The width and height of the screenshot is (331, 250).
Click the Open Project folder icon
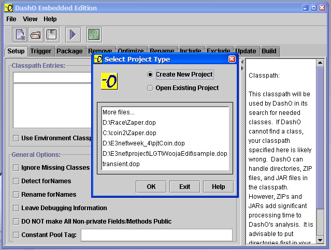tap(36, 35)
